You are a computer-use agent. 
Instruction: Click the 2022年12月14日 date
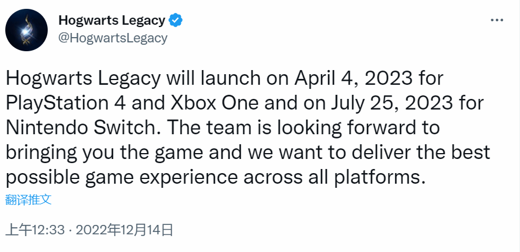[125, 230]
